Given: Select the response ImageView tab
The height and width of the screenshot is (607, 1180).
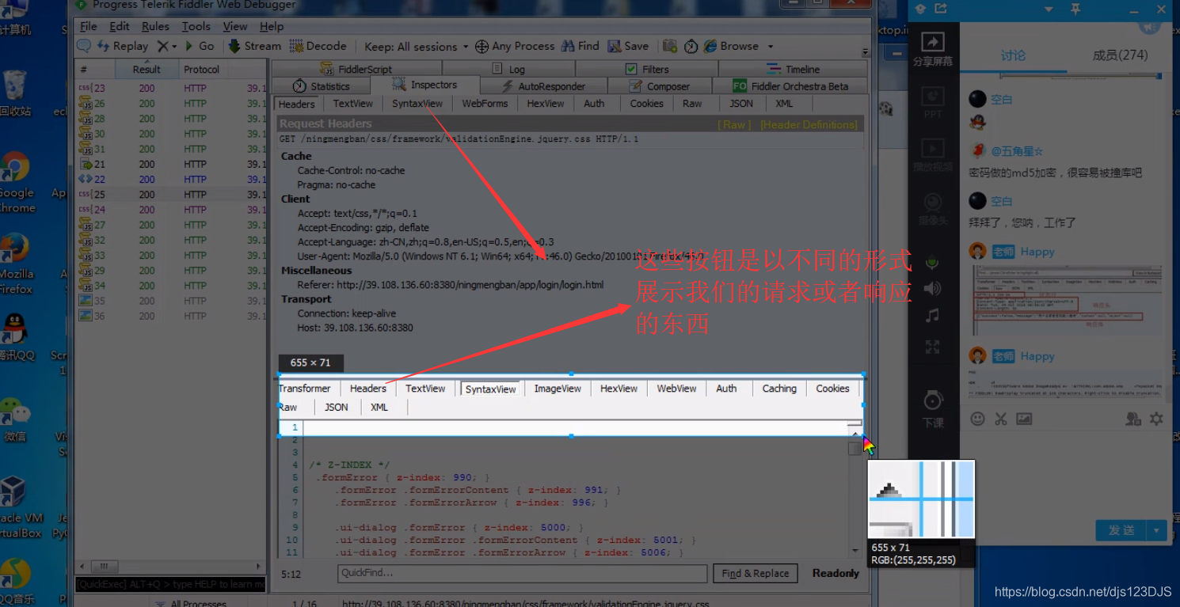Looking at the screenshot, I should [558, 389].
